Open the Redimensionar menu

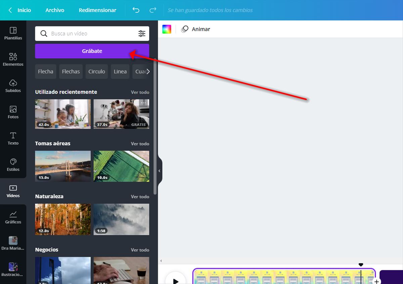click(x=97, y=10)
